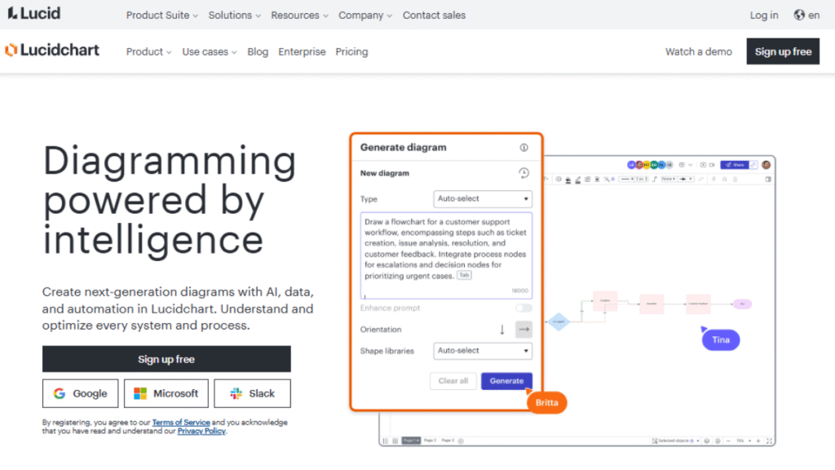Open the language selector globe icon
The image size is (835, 470).
[800, 14]
